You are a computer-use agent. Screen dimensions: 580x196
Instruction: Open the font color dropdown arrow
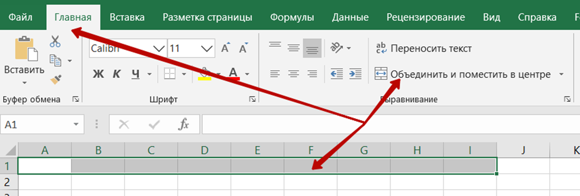point(247,74)
